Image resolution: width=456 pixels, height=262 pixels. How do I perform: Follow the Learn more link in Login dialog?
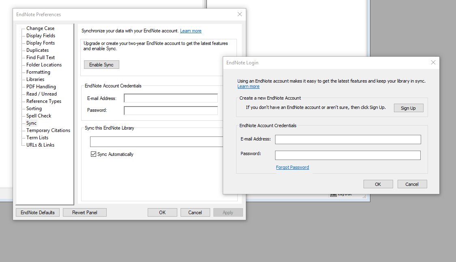coord(248,87)
